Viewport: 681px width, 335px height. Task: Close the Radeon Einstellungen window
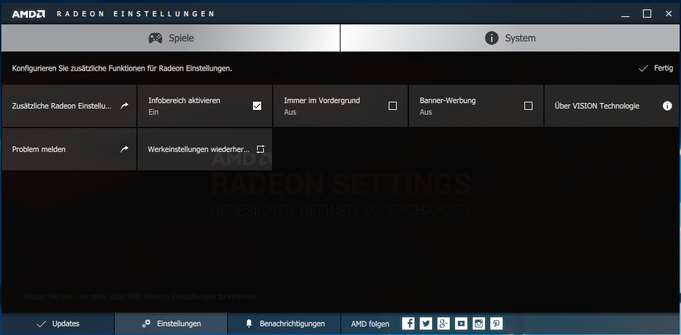(x=669, y=14)
